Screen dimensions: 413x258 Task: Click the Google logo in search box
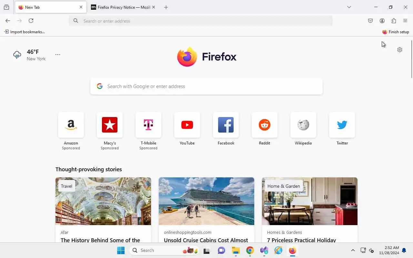(x=100, y=86)
